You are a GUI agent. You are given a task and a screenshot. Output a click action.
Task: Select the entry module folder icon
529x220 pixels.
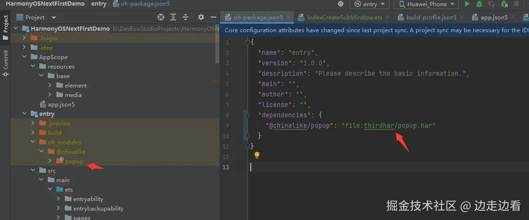(x=34, y=114)
